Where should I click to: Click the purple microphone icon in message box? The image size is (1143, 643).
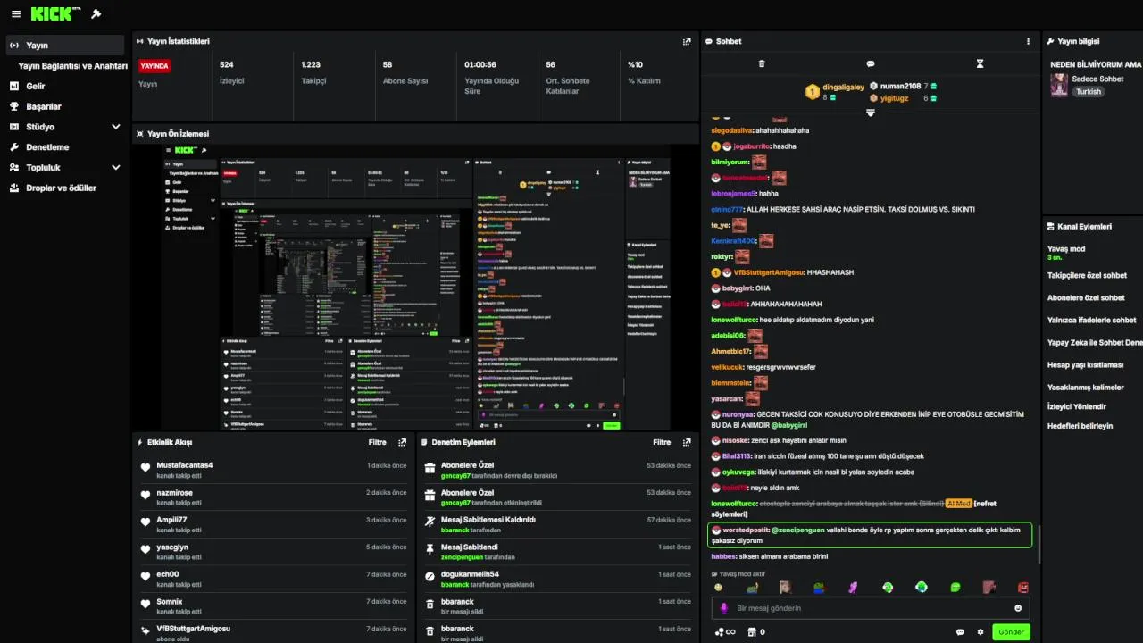[724, 608]
